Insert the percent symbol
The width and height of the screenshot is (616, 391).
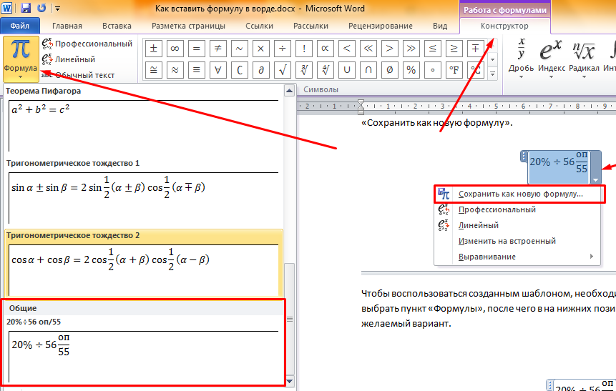click(411, 70)
